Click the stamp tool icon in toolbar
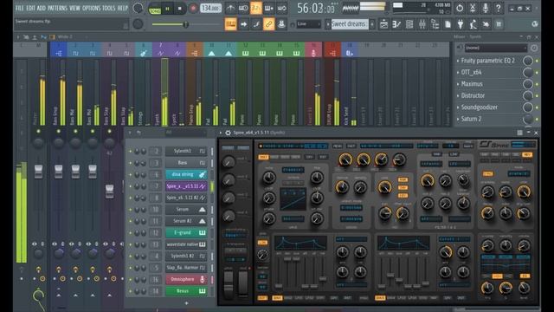This screenshot has height=312, width=554. 281,24
